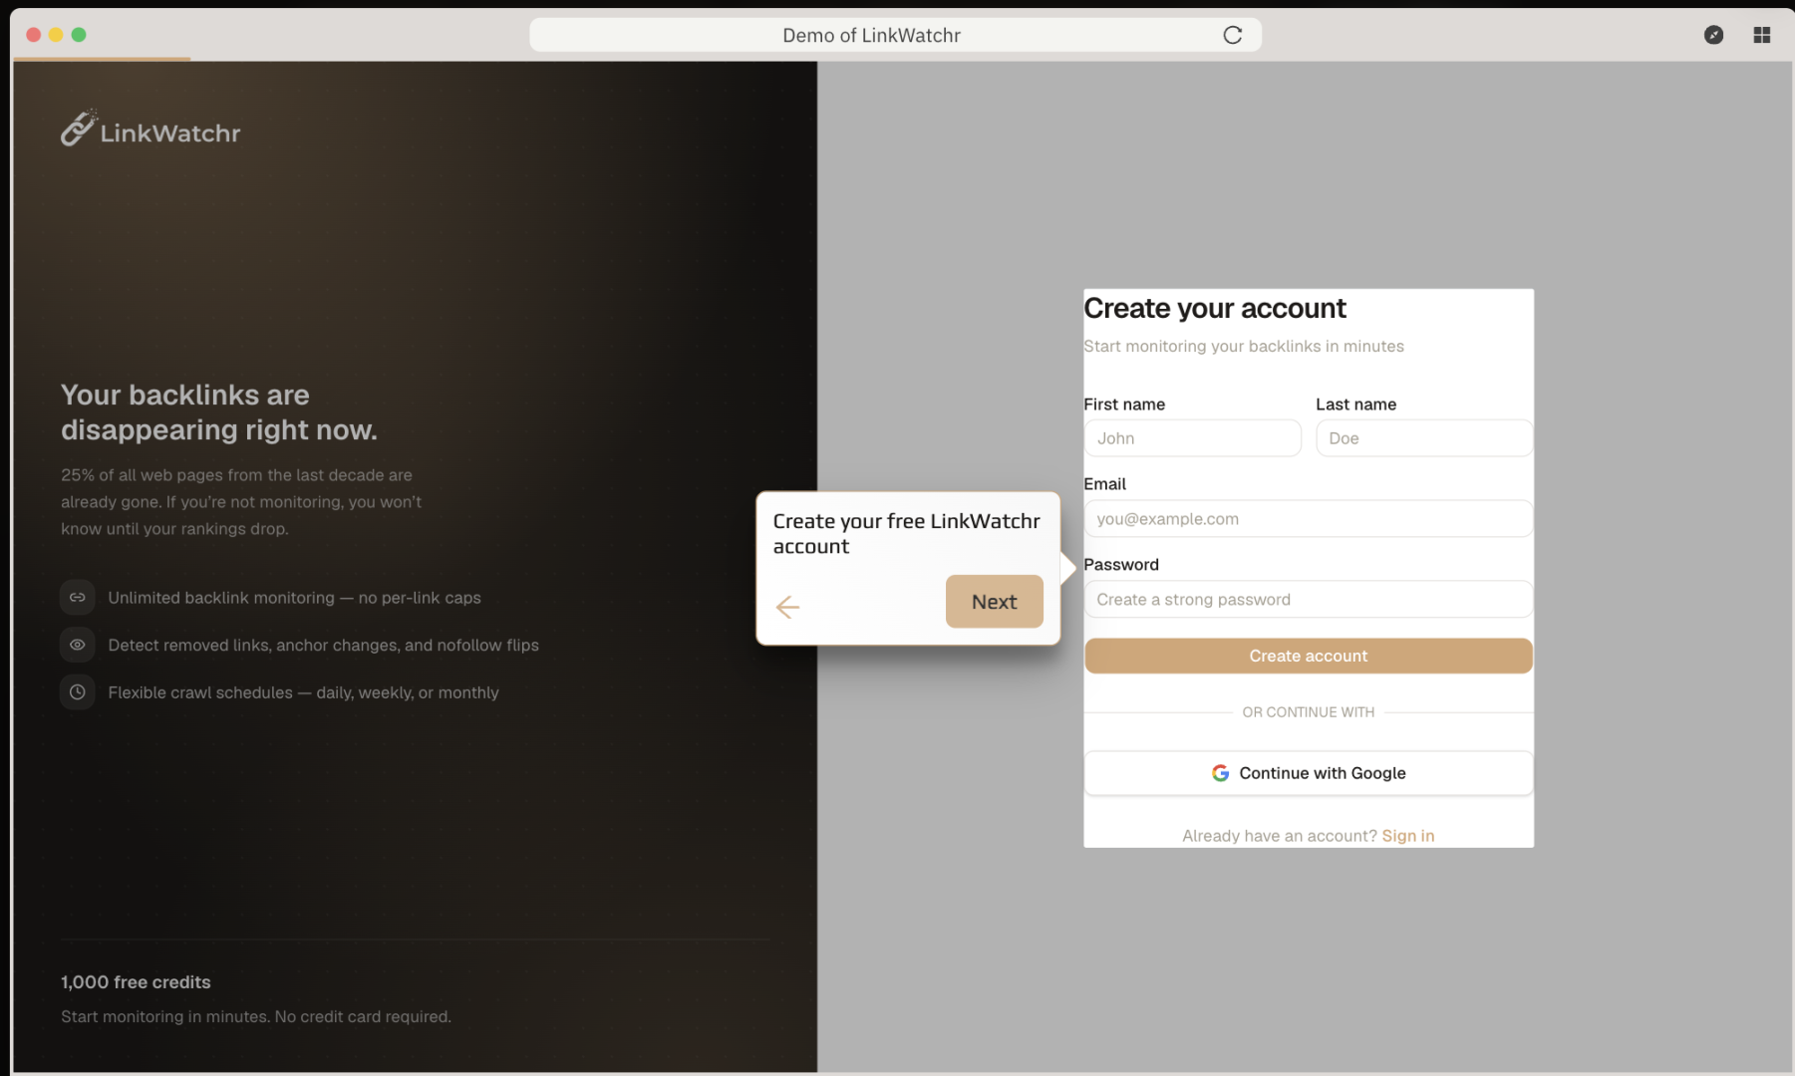Click 'Unlimited backlink monitoring — no per-link caps' text

click(x=294, y=598)
